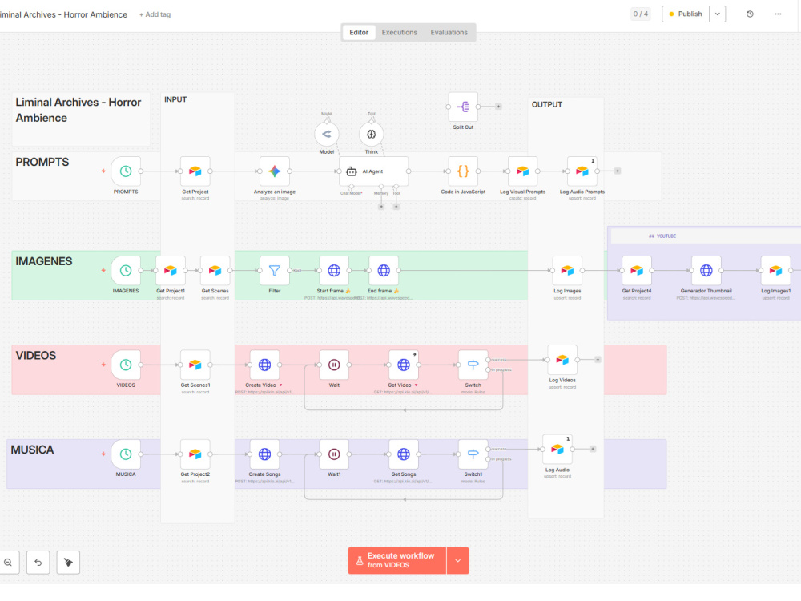Undo the last canvas action
Screen dimensions: 801x601
38,563
